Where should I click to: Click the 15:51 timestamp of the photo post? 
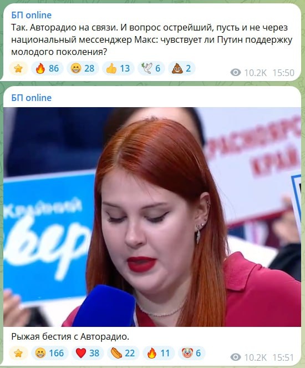(x=283, y=357)
